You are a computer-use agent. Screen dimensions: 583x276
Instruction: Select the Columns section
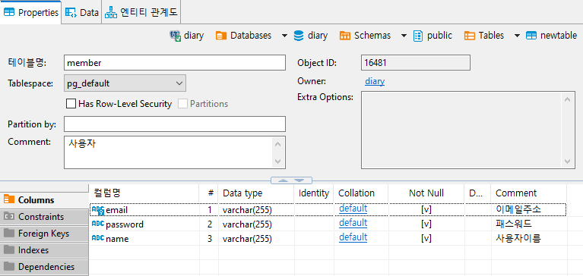44,200
